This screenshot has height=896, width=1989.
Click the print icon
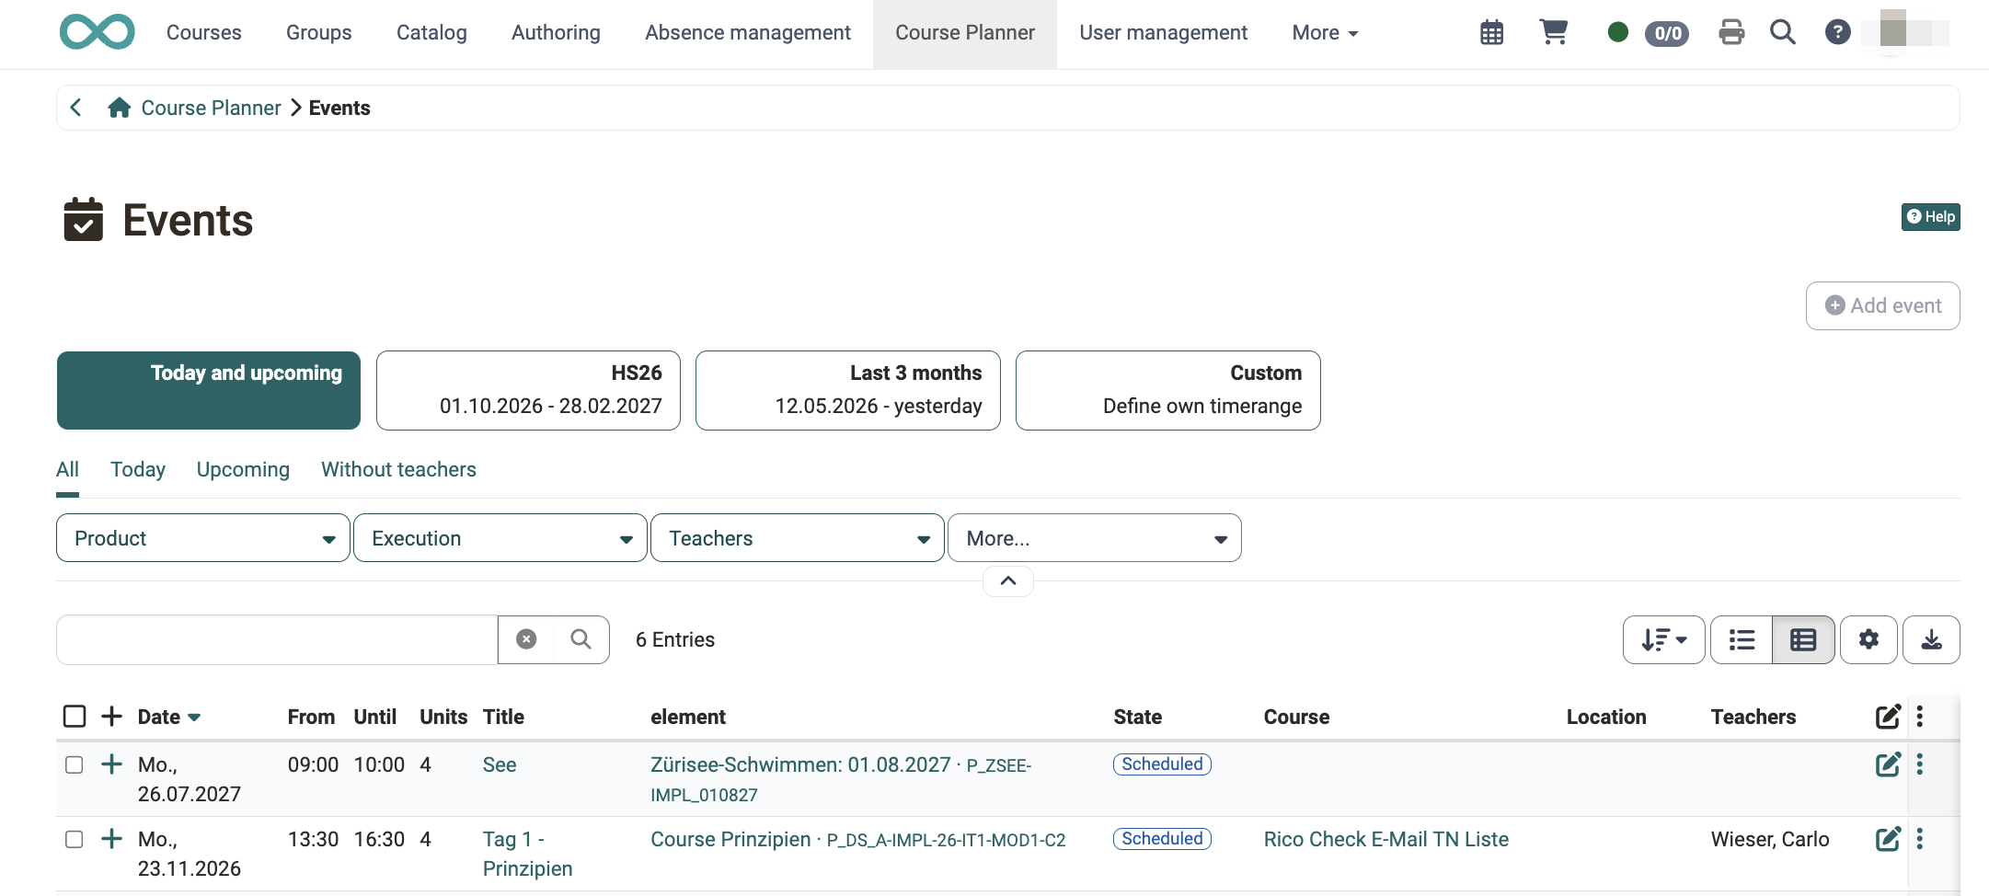pyautogui.click(x=1731, y=32)
